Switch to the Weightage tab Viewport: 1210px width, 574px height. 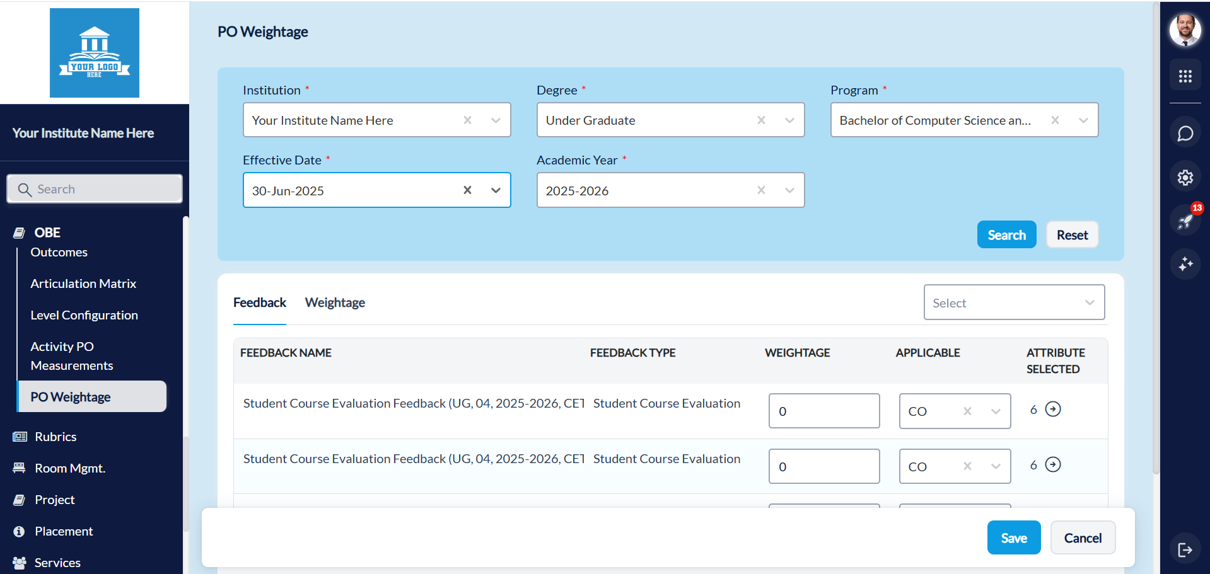(335, 302)
